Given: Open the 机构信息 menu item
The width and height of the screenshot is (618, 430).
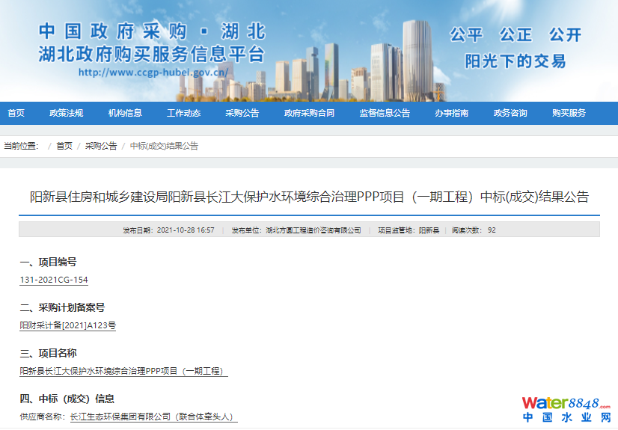Looking at the screenshot, I should tap(125, 113).
